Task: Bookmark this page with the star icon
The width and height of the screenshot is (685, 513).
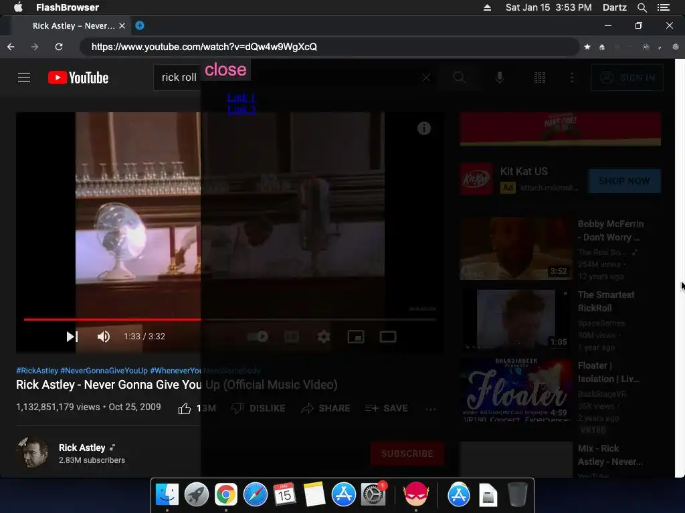Action: [x=587, y=47]
